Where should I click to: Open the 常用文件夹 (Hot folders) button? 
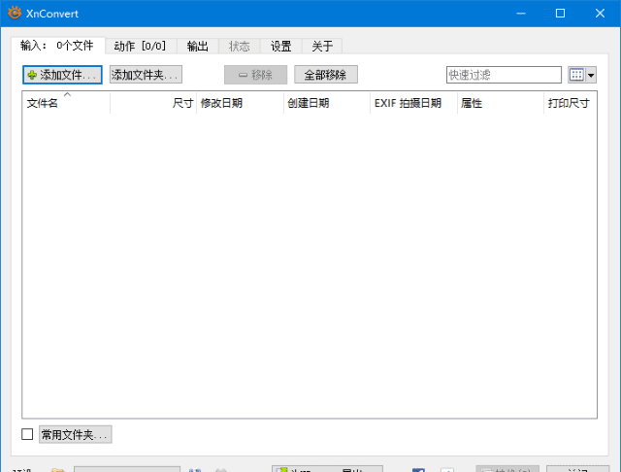pyautogui.click(x=76, y=434)
